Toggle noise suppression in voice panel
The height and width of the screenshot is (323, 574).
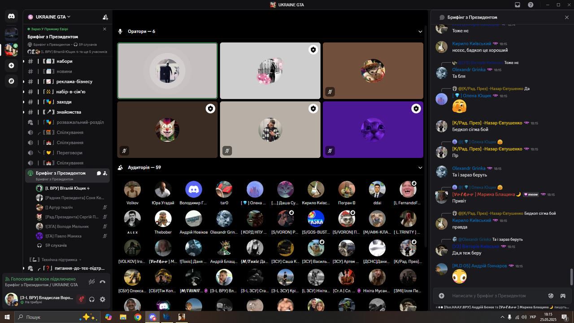tap(91, 282)
